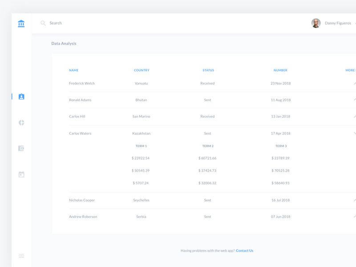
Task: Open the calendar icon in the sidebar
Action: click(21, 173)
